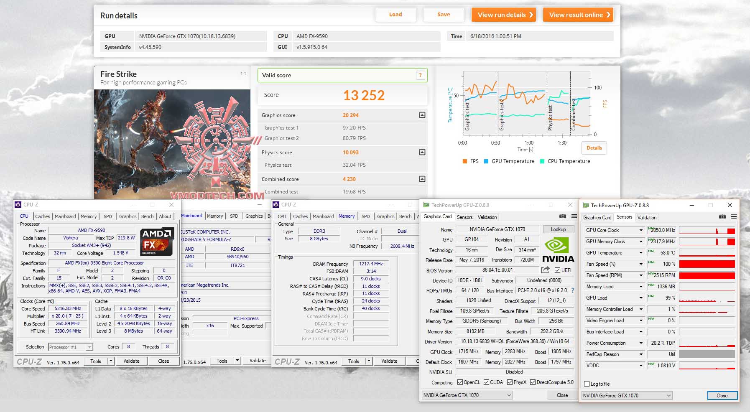Open the Power Consumption sensor dropdown
The width and height of the screenshot is (750, 412).
pyautogui.click(x=641, y=343)
